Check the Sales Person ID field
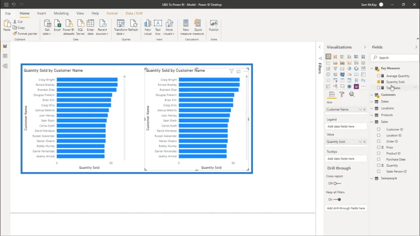The height and width of the screenshot is (236, 420). 379,171
